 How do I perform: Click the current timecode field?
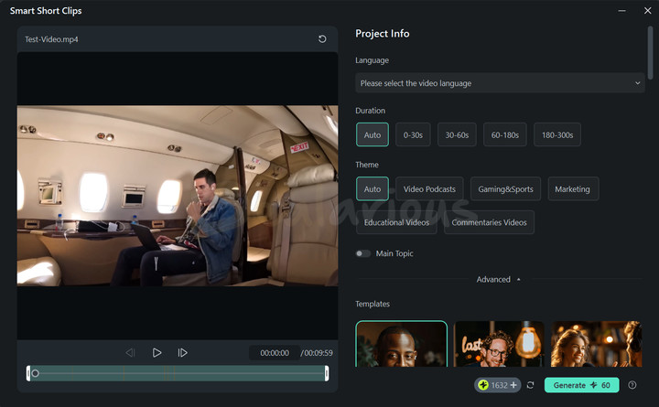tap(275, 353)
